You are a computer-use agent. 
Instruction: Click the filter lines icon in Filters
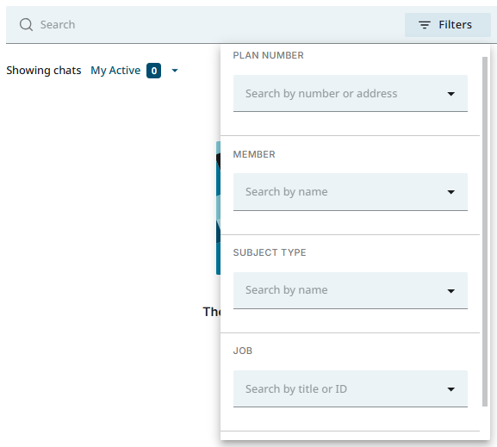(425, 25)
